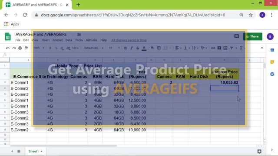This screenshot has height=156, width=278.
Task: Open the Data menu
Action: (69, 40)
